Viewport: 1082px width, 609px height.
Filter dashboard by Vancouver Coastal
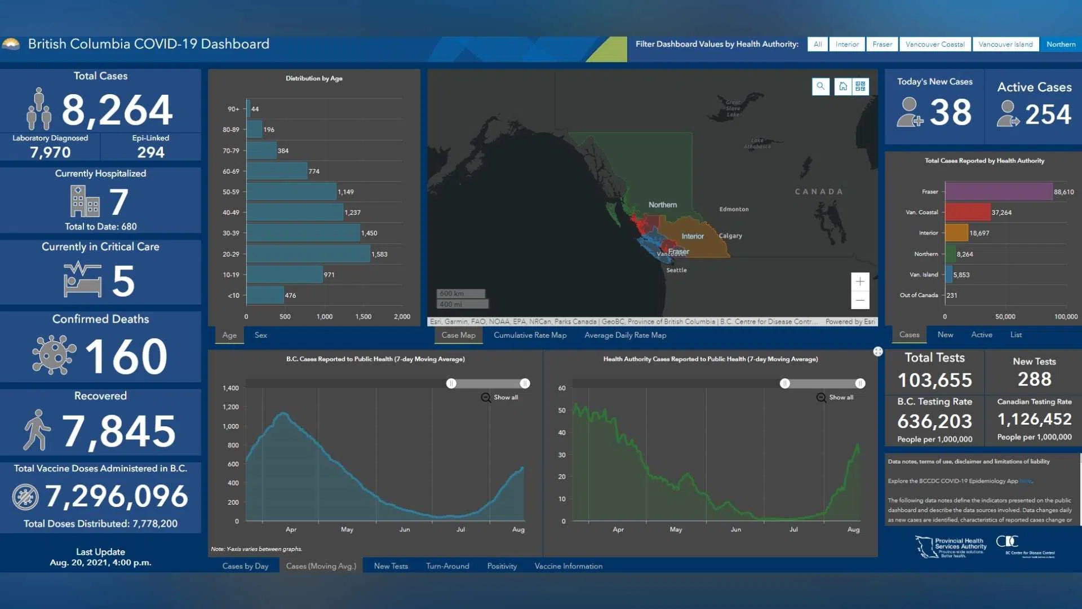935,45
